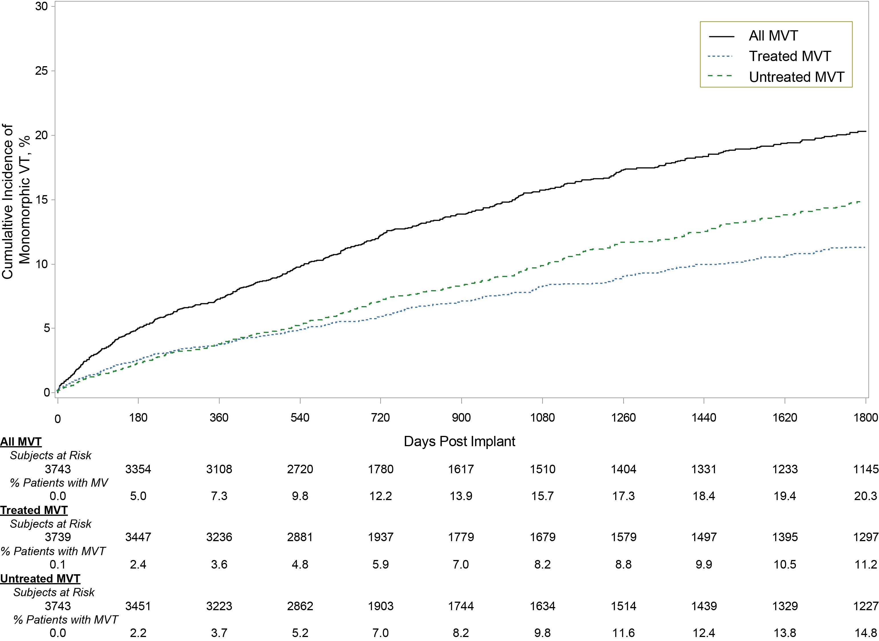The width and height of the screenshot is (879, 641).
Task: Click the 1080 tick on x-axis
Action: coord(543,418)
